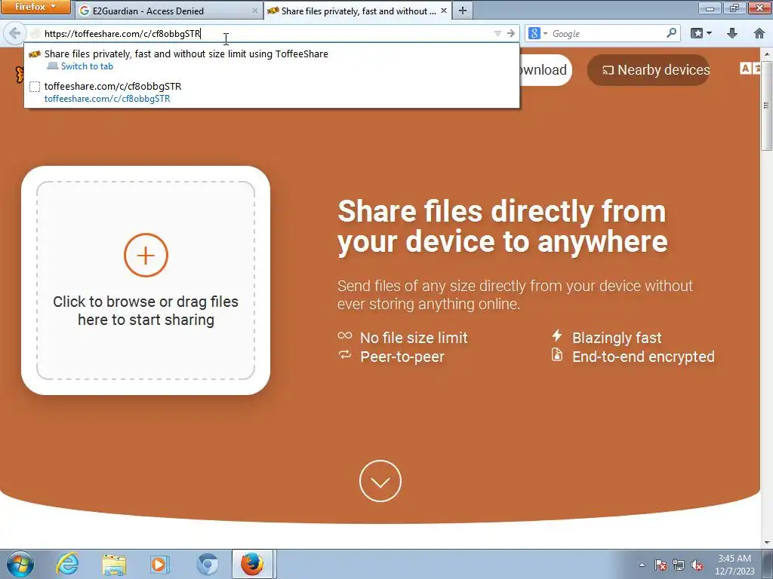Click the page vertical scrollbar thumb

click(x=767, y=106)
